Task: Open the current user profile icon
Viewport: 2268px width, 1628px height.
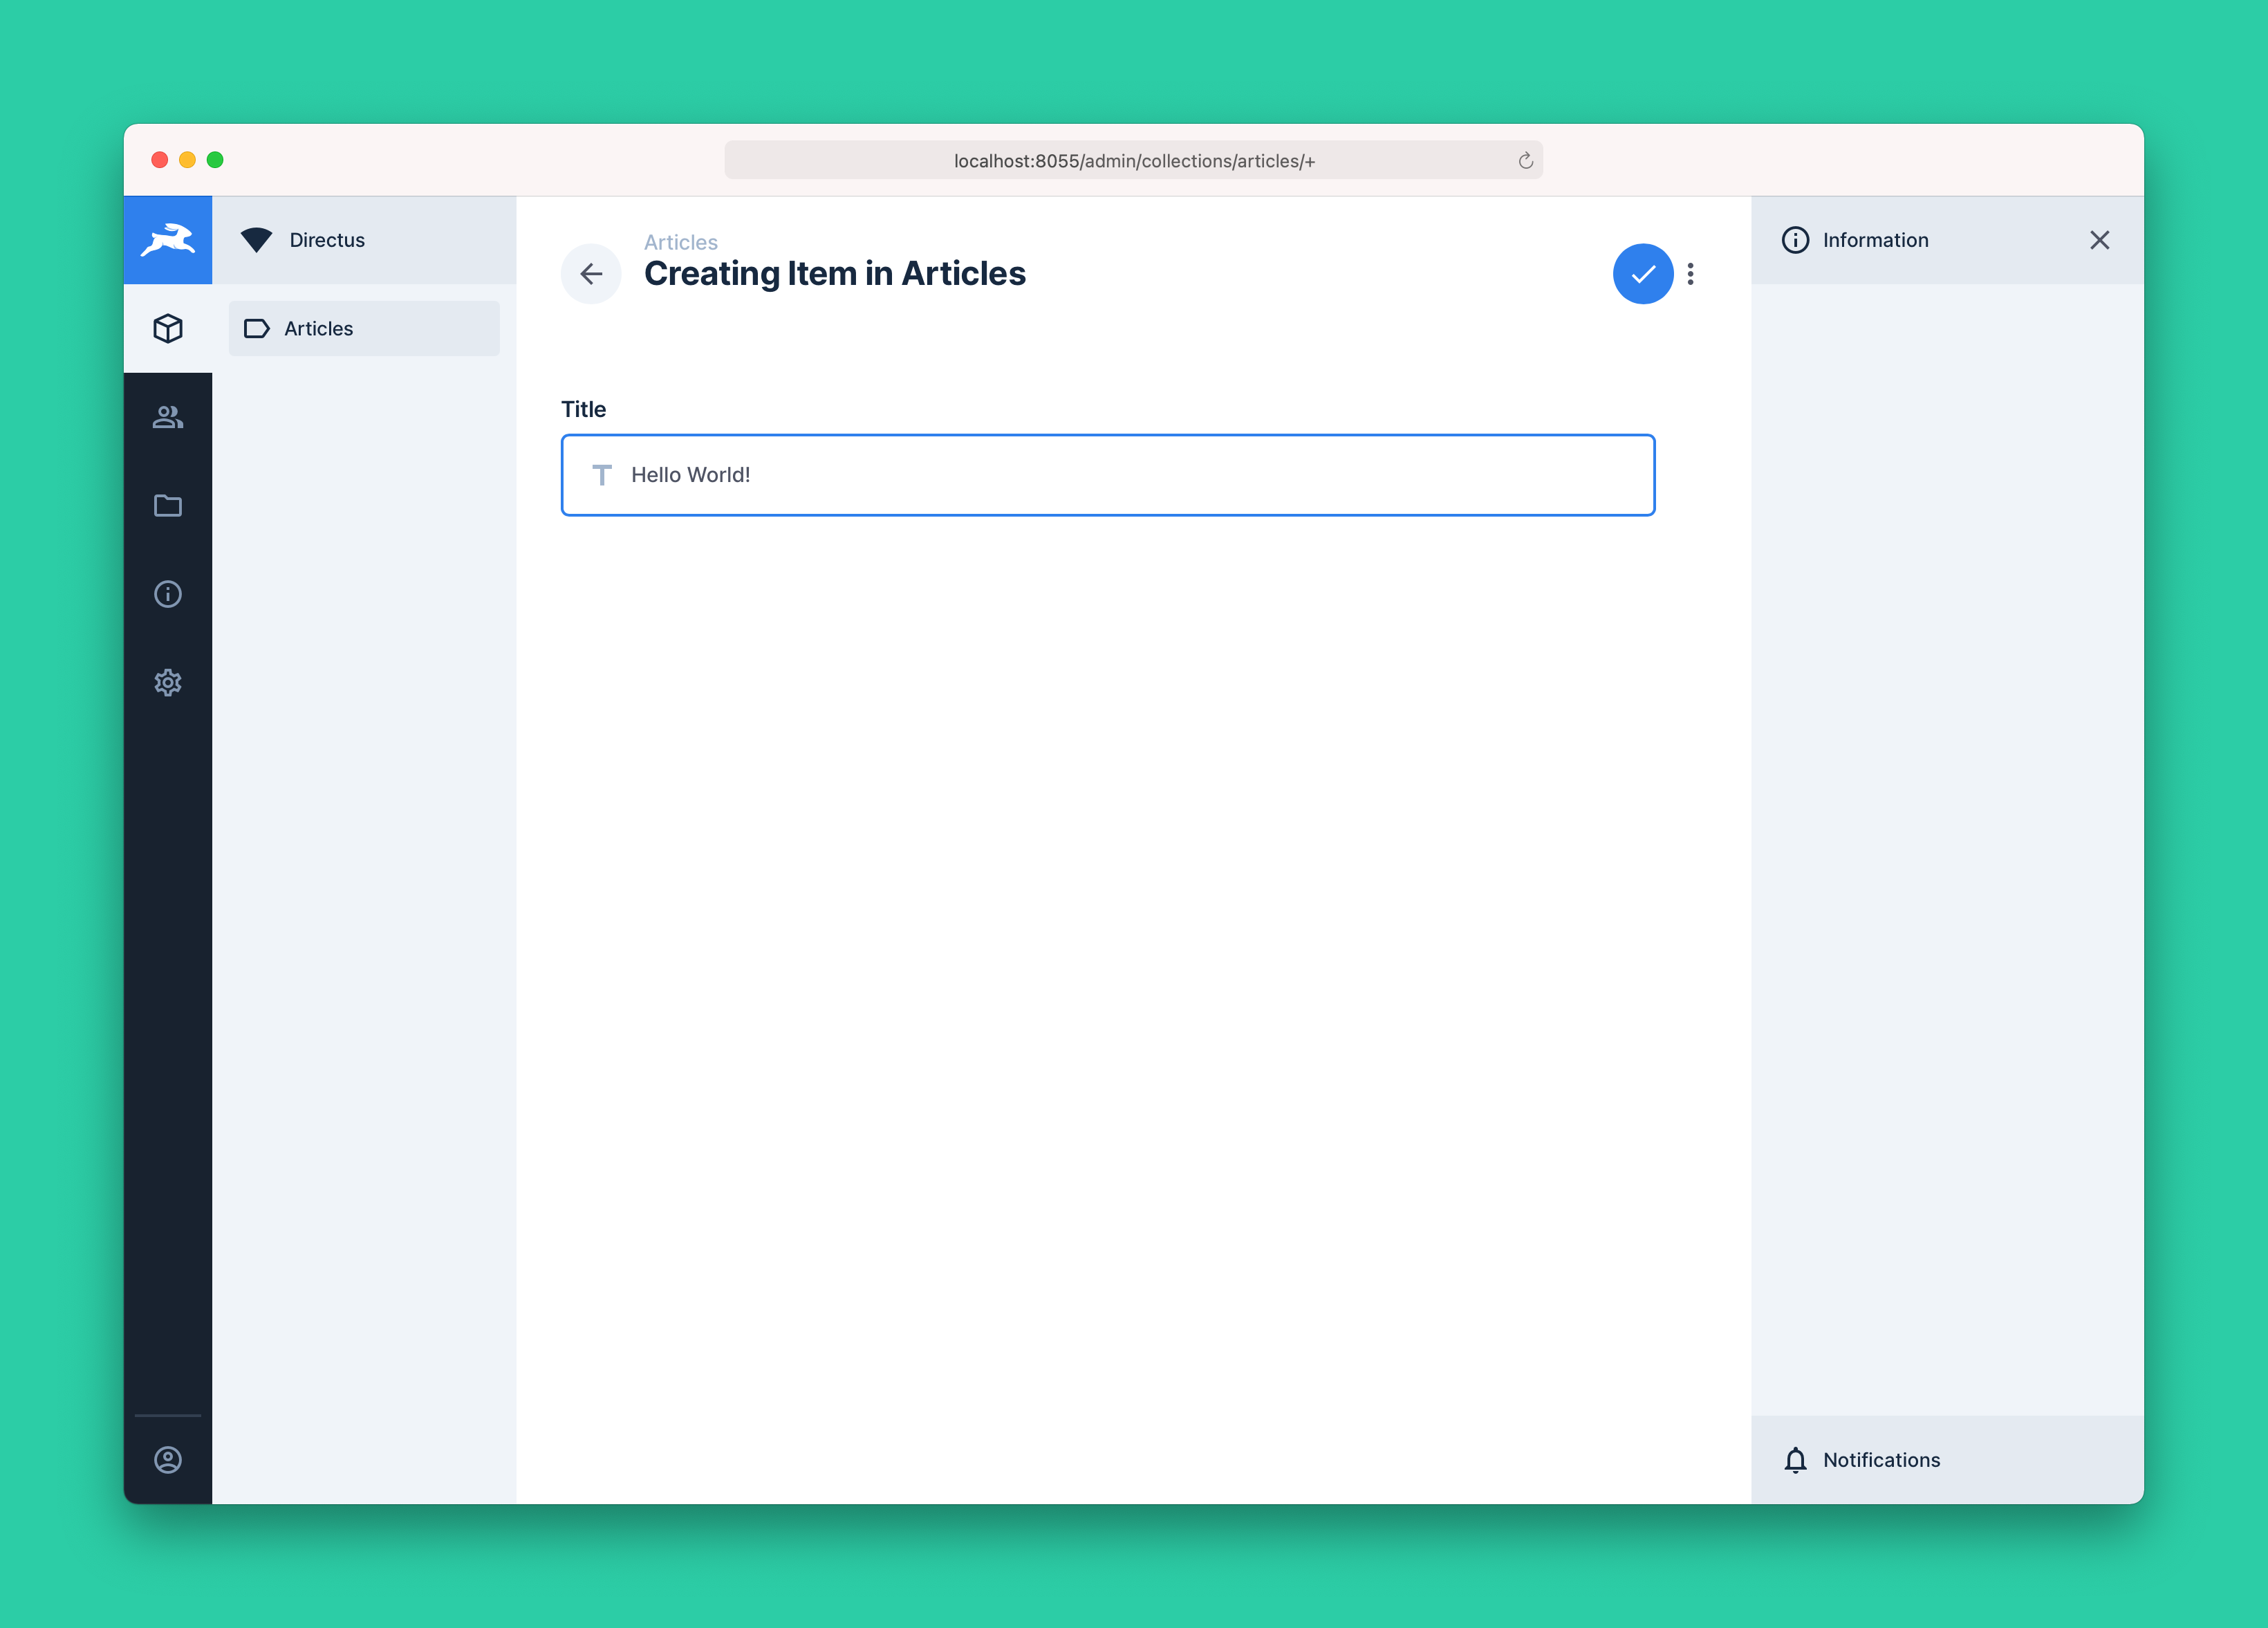Action: (x=167, y=1459)
